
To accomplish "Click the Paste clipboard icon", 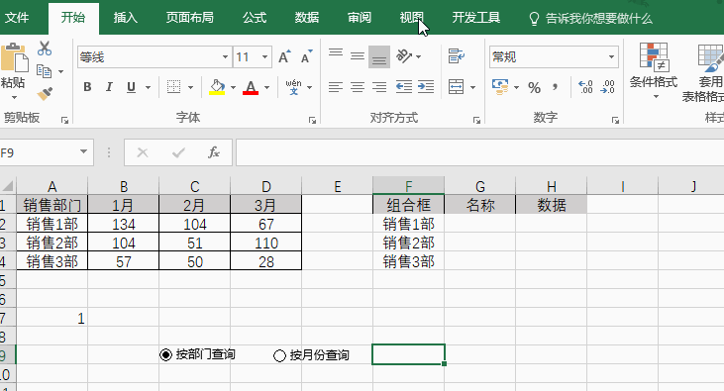I will tap(14, 58).
